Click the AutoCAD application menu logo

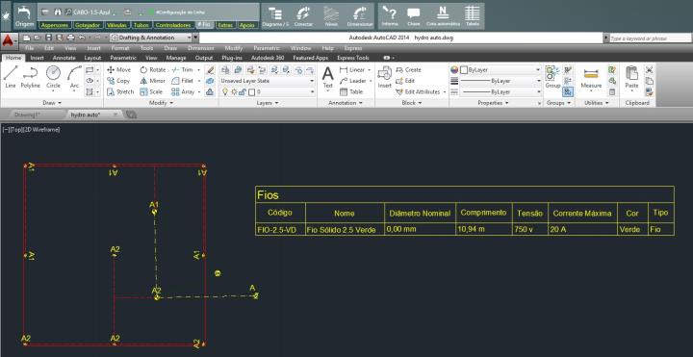(x=8, y=40)
